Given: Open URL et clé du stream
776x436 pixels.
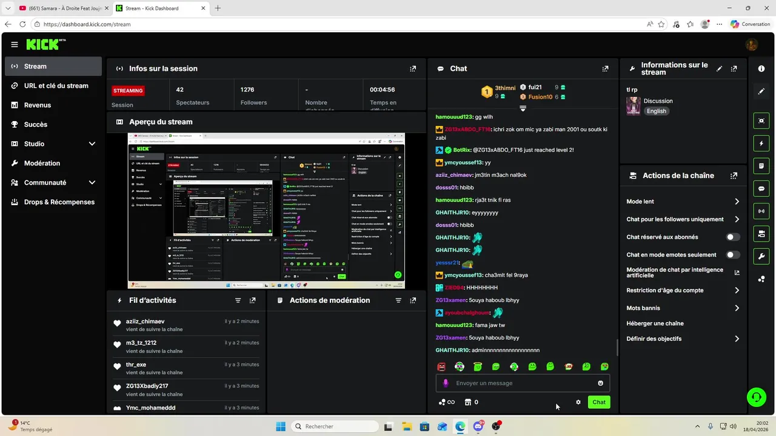Looking at the screenshot, I should 53,86.
